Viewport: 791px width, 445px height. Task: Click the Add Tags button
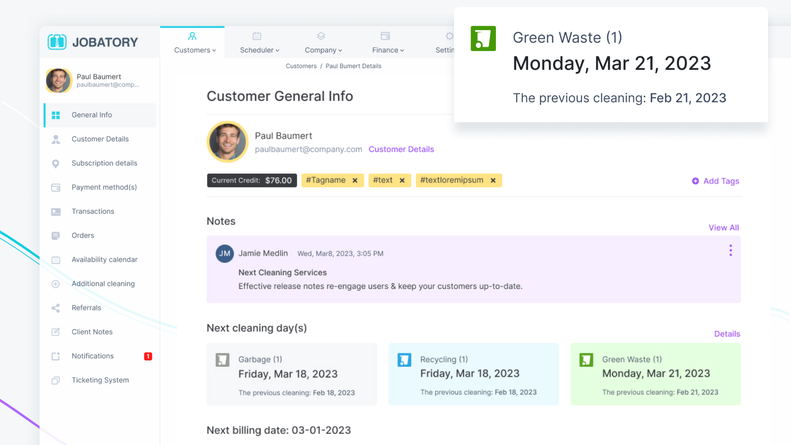[715, 181]
